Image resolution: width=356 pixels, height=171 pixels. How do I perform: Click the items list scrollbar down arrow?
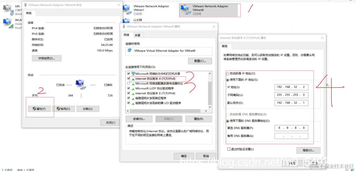tap(210, 107)
